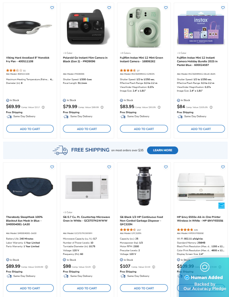Click heart icon on GE Garbage Disposer
229x297 pixels.
pyautogui.click(x=166, y=167)
